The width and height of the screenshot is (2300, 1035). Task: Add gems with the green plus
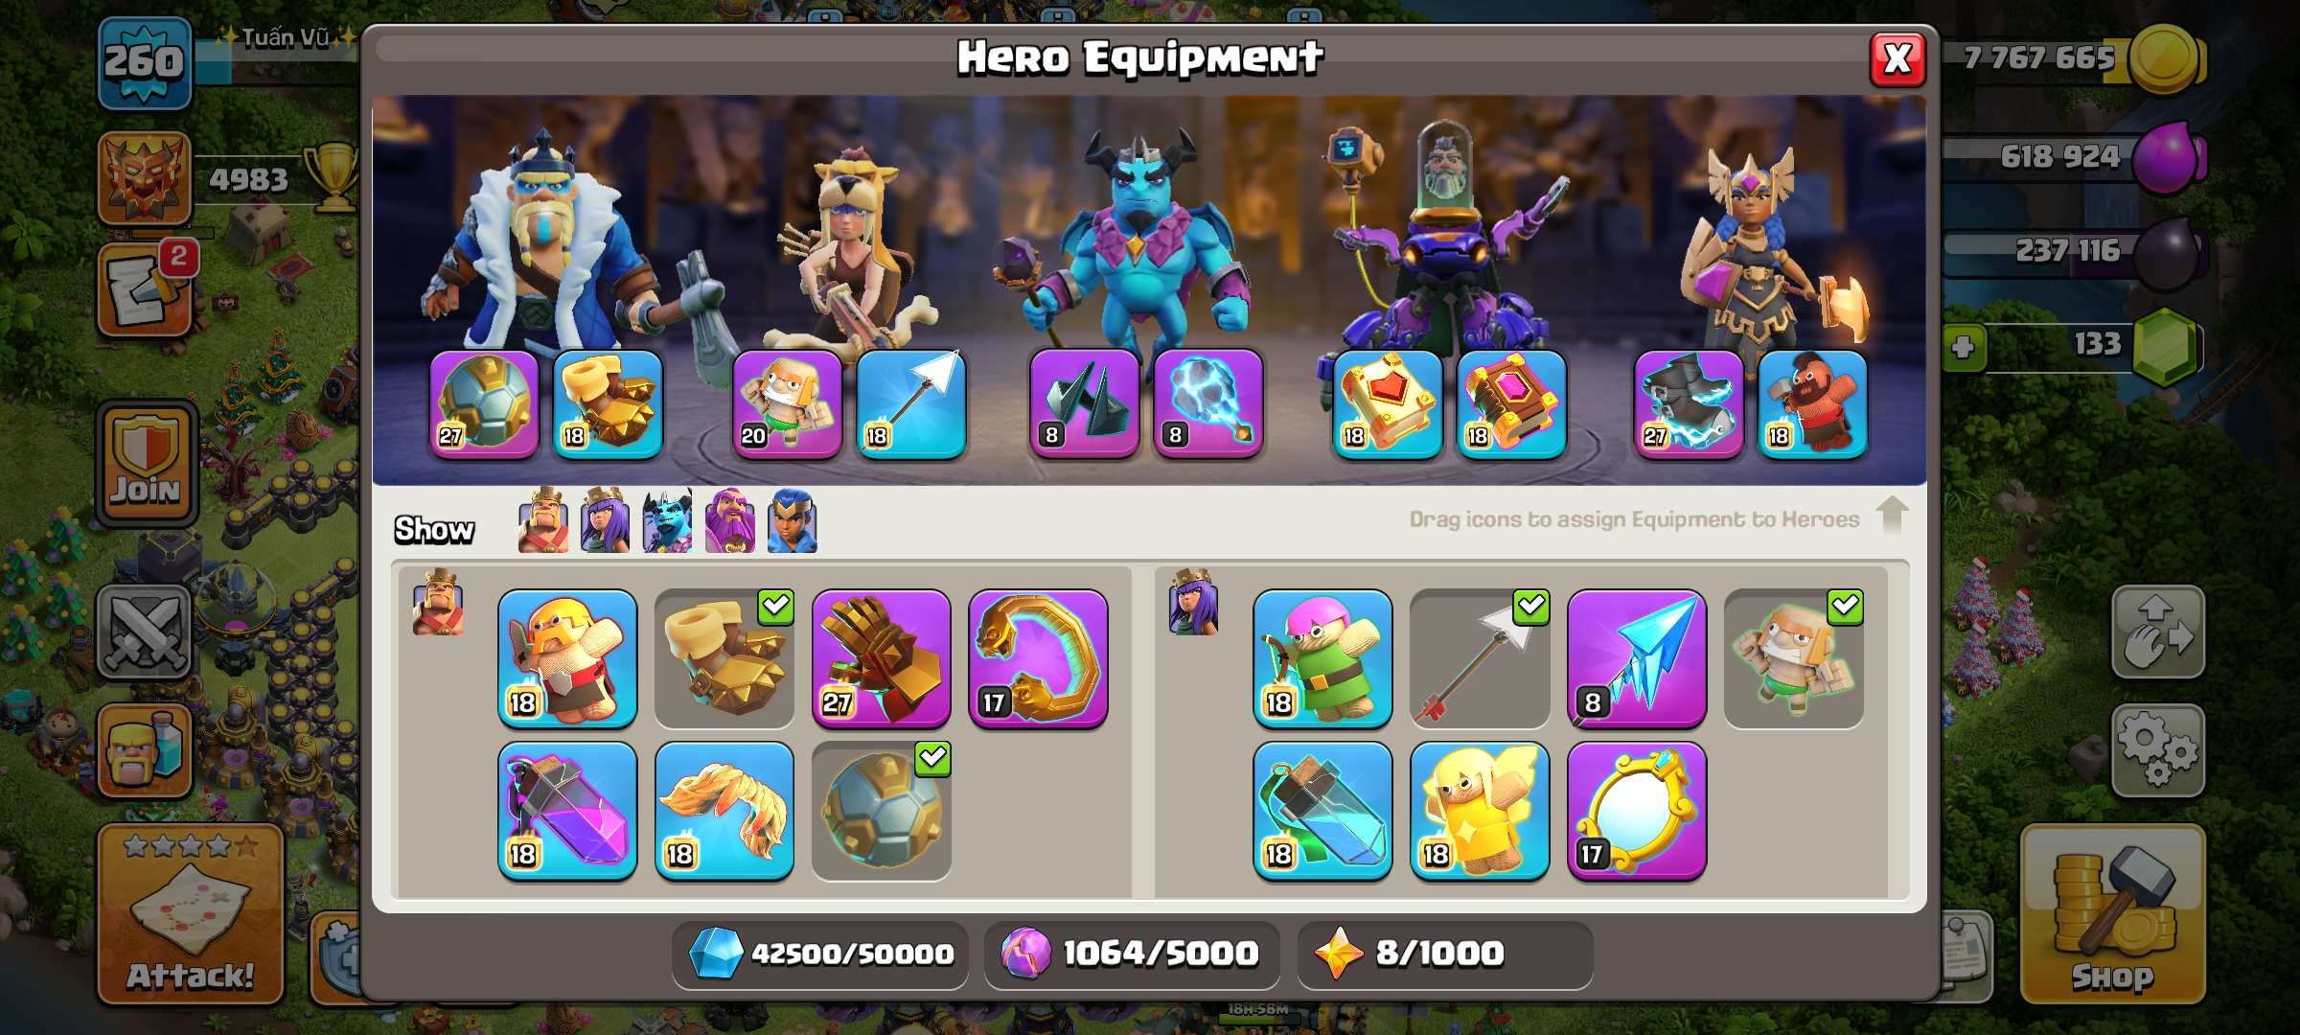point(1963,346)
